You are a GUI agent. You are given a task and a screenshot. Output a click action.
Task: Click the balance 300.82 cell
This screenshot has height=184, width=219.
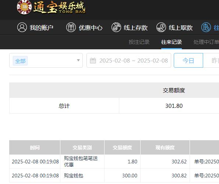(x=165, y=176)
